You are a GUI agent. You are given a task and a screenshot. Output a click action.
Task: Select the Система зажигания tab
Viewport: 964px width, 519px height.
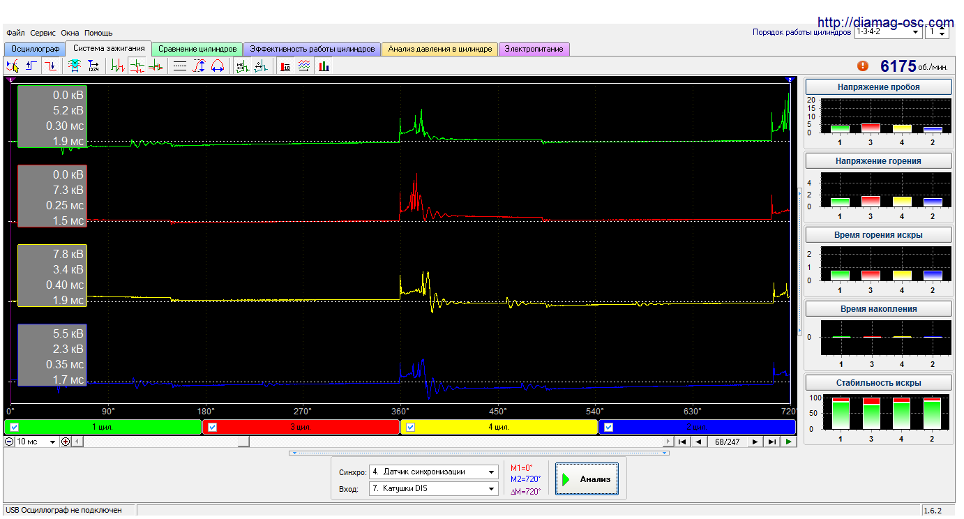[x=109, y=48]
